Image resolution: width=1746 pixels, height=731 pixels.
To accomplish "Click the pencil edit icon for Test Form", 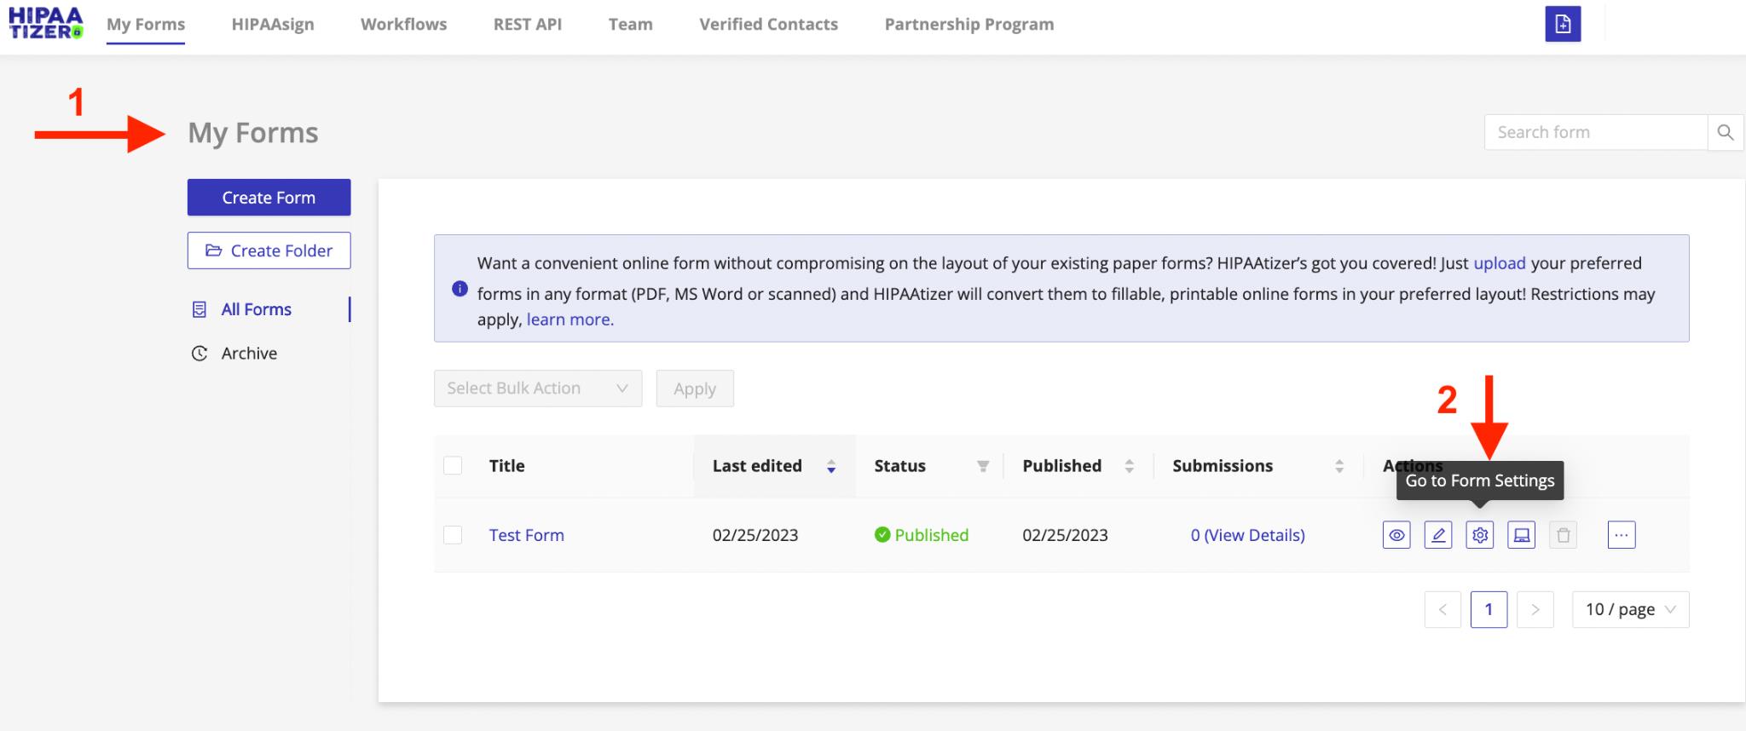I will point(1438,535).
